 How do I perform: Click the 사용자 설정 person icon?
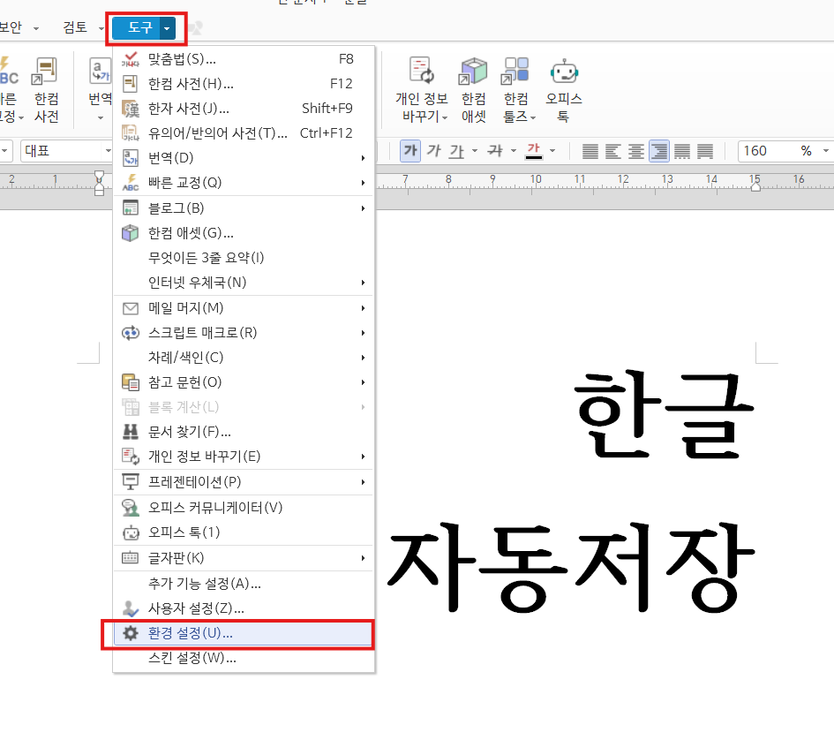tap(131, 608)
